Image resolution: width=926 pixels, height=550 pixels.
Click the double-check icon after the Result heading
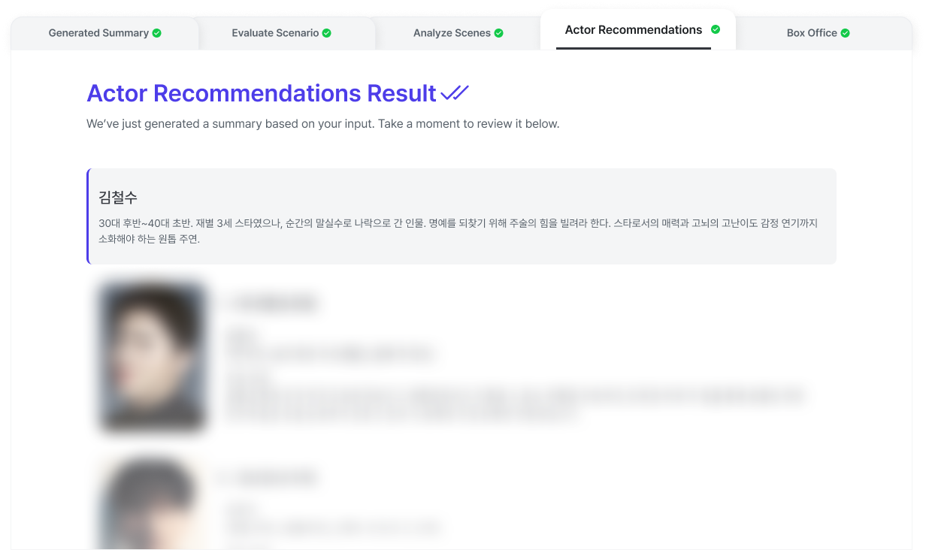(x=455, y=93)
